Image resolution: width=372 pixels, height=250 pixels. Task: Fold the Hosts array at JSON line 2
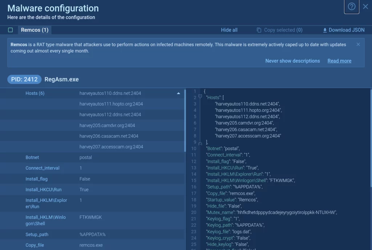[x=200, y=97]
